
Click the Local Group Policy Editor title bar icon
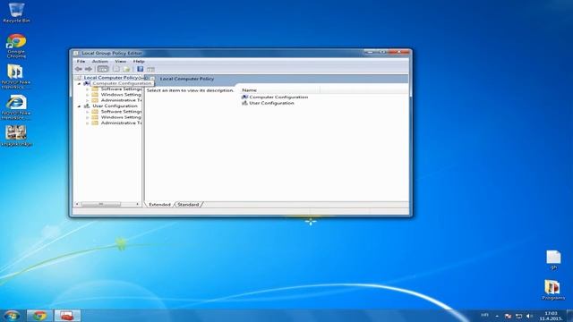[x=76, y=54]
